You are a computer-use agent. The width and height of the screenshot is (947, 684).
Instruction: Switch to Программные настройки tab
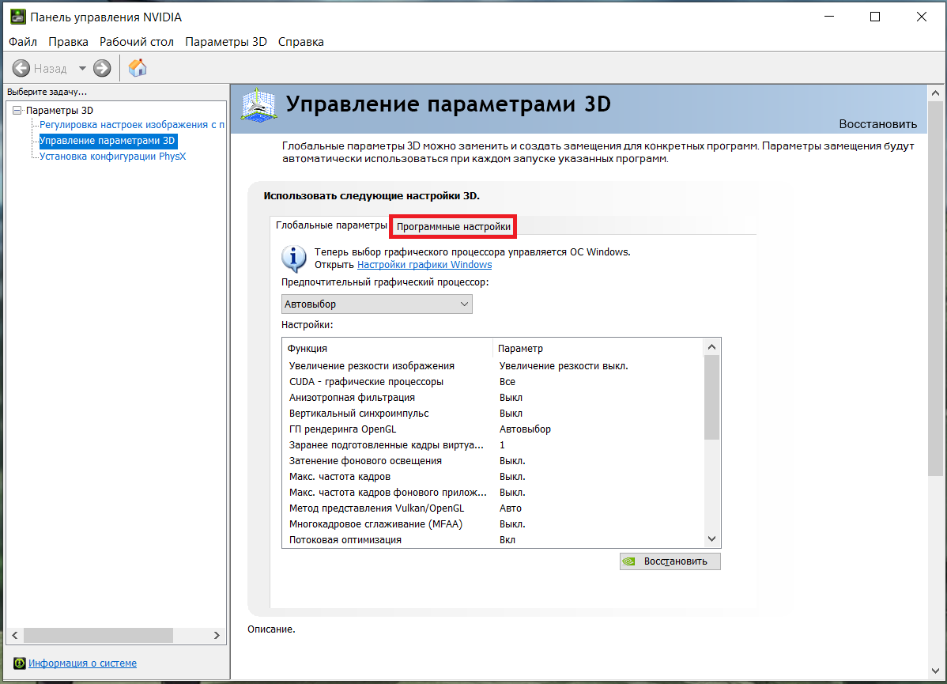pyautogui.click(x=453, y=227)
